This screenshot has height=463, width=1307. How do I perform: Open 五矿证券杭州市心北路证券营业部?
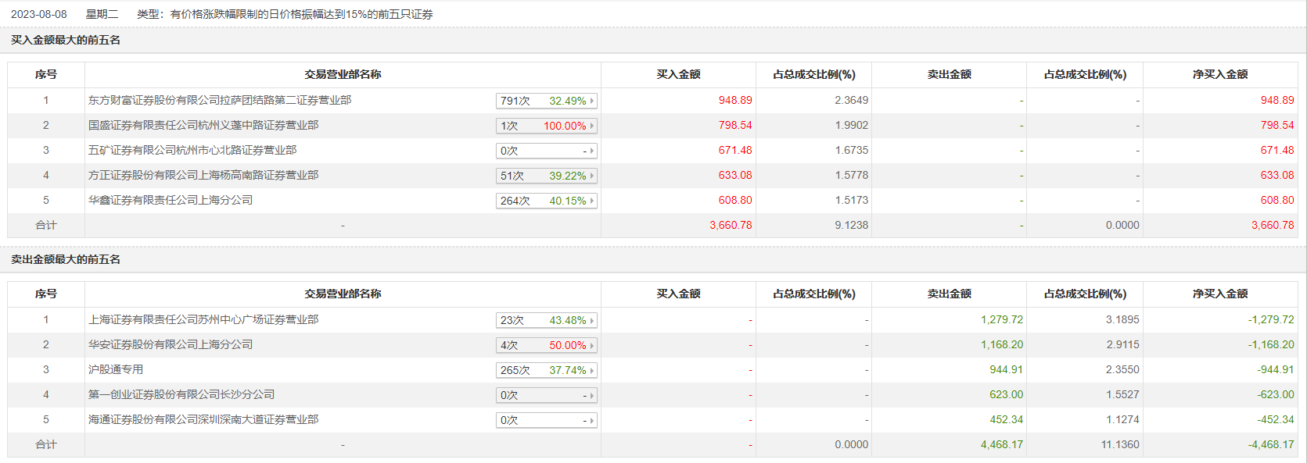tap(192, 150)
